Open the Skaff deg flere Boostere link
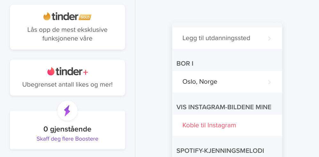319x157 pixels. [67, 139]
